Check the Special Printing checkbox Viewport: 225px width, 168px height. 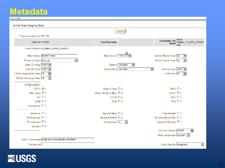178,122
